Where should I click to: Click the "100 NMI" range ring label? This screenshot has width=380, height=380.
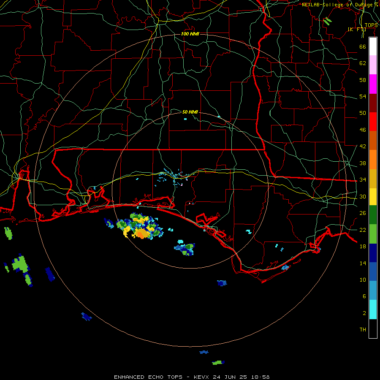(x=190, y=34)
